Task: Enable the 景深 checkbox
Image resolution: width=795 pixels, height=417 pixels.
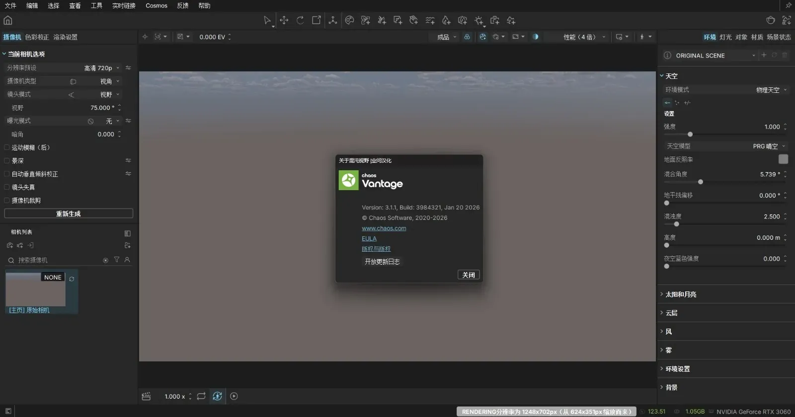Action: tap(7, 161)
